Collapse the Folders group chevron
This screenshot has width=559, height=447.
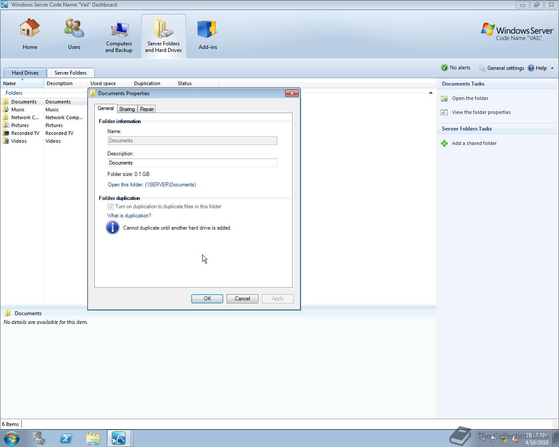[x=431, y=93]
